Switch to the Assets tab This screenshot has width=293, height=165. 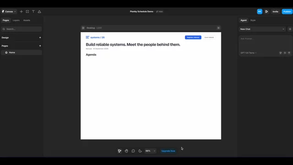point(27,20)
